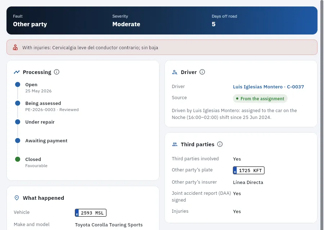Image resolution: width=324 pixels, height=230 pixels.
Task: Select the Open timeline step marker
Action: coord(18,84)
